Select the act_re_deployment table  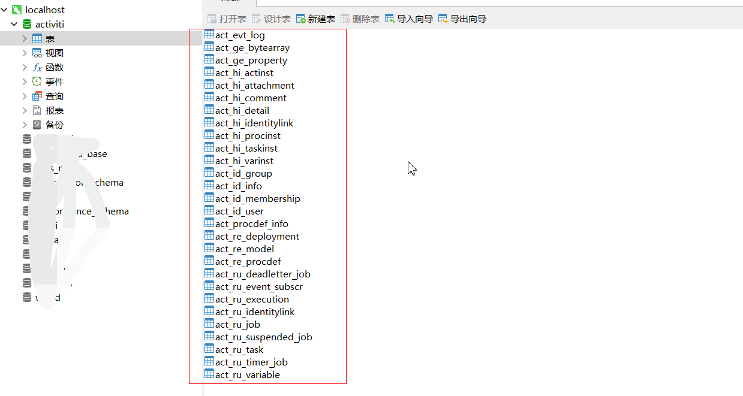tap(257, 236)
